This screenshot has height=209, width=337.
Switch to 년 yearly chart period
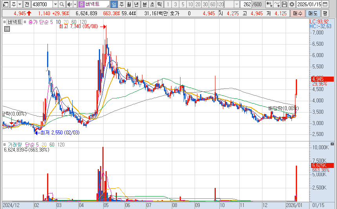click(136, 4)
